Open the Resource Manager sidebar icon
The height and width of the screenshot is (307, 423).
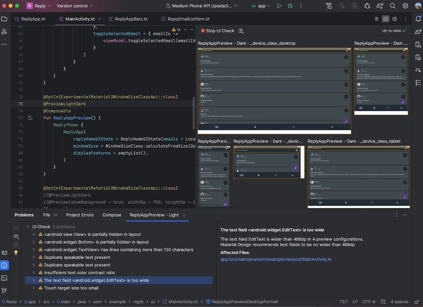[4, 32]
